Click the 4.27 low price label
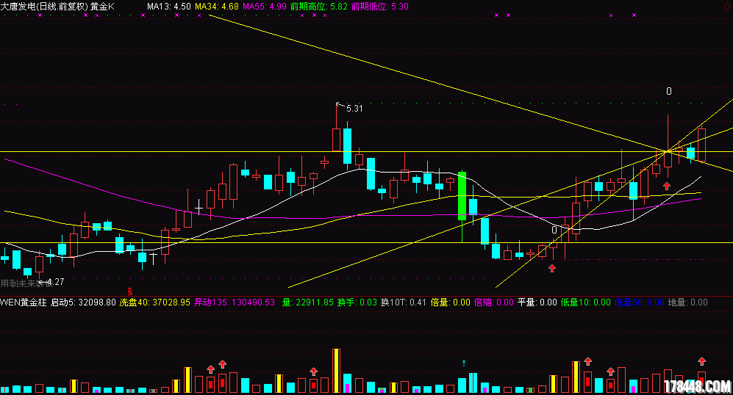Viewport: 733px width, 395px height. 56,281
